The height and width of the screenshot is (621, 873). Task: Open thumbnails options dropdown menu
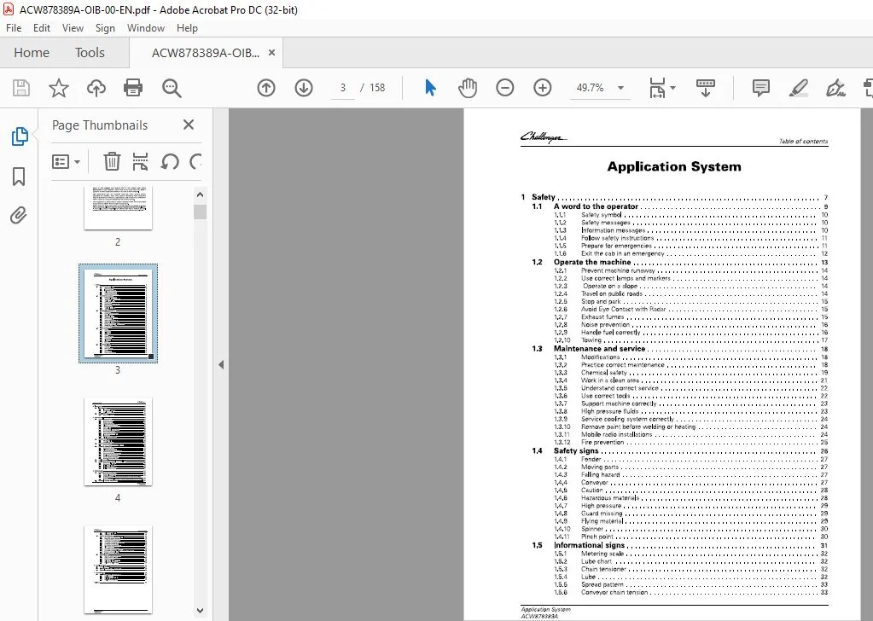[66, 162]
